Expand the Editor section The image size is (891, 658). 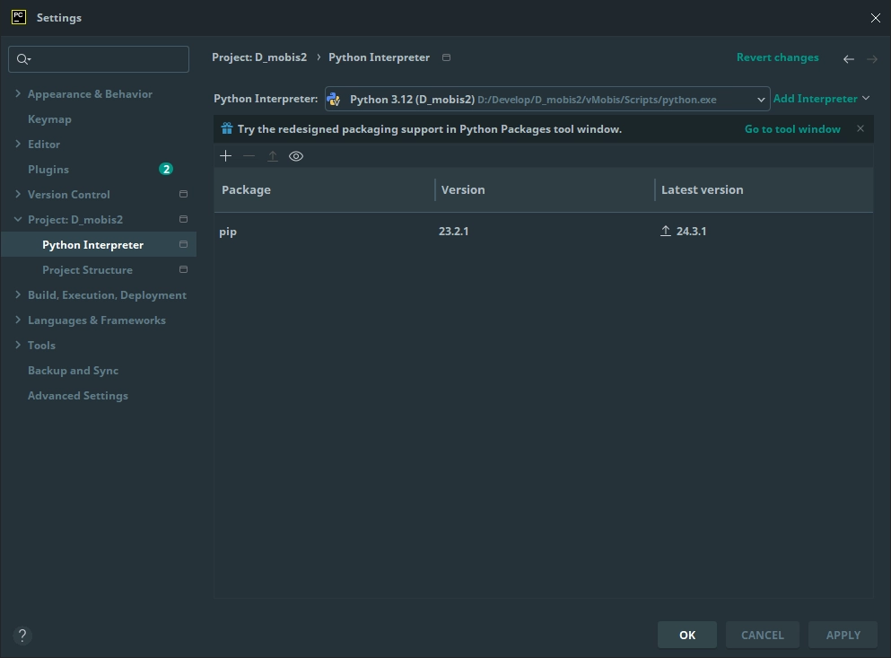point(18,144)
